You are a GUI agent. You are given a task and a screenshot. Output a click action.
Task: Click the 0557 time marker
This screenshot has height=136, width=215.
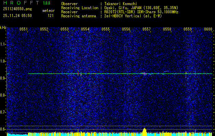[147, 29]
